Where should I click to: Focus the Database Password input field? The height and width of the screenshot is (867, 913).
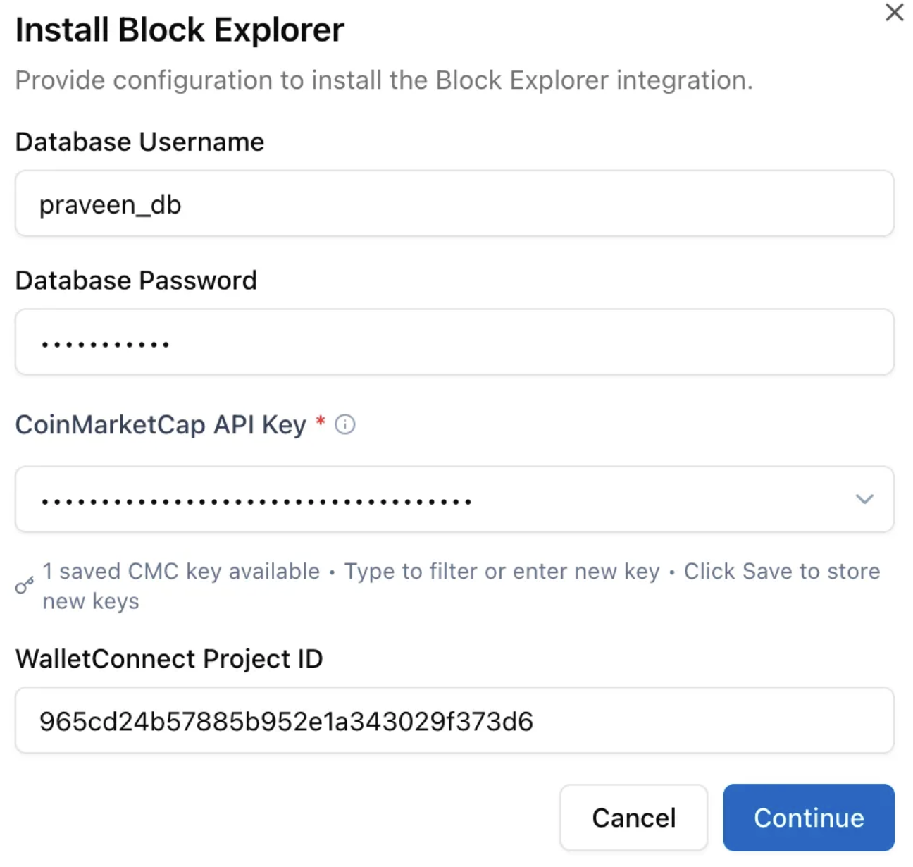click(x=454, y=342)
